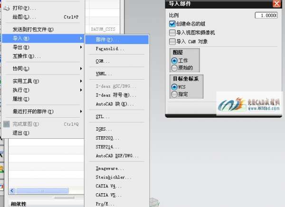Select the 原始的 layer radio button
Viewport: 285px width, 207px height.
tap(174, 68)
